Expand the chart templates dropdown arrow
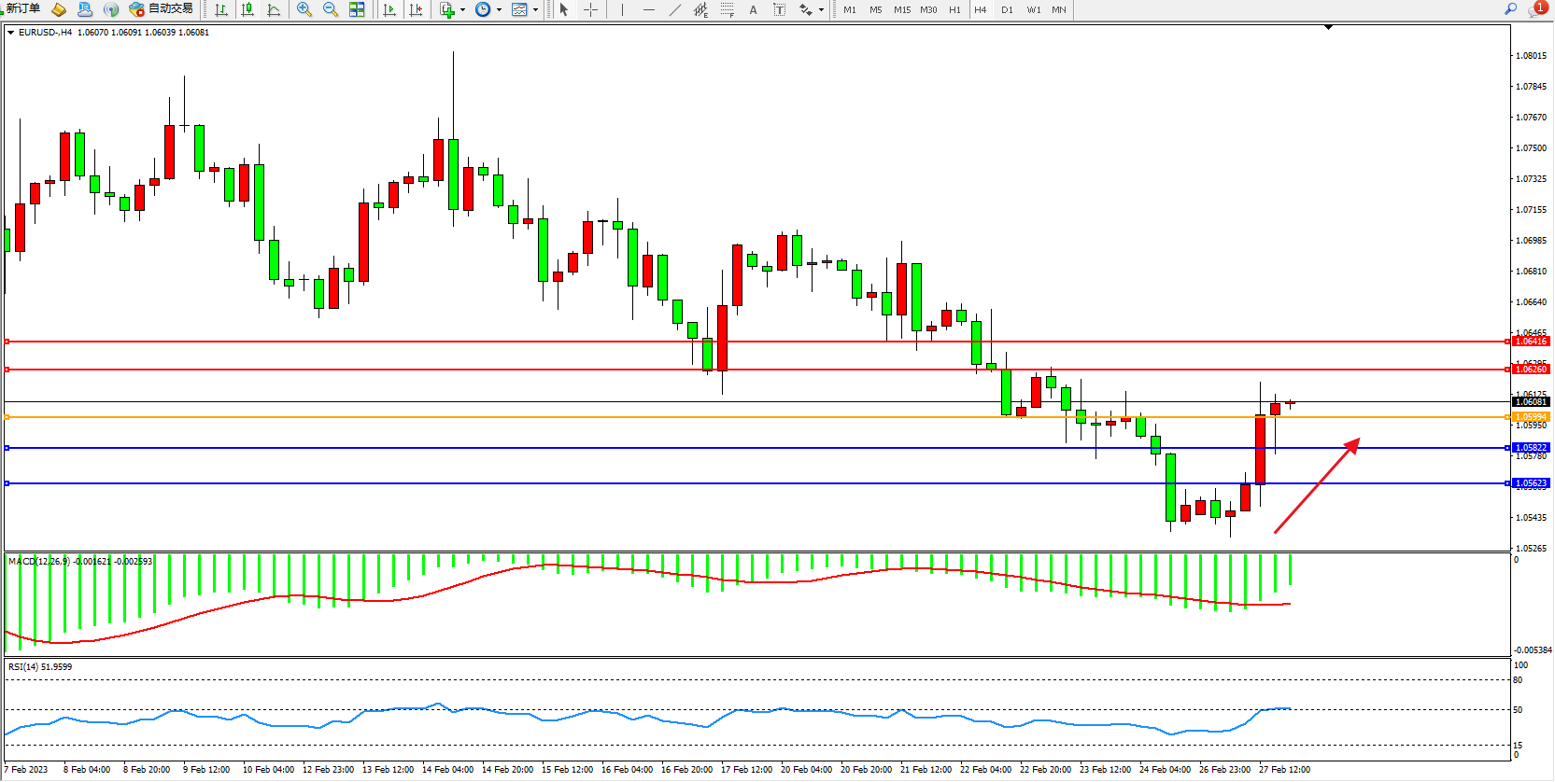 (535, 10)
